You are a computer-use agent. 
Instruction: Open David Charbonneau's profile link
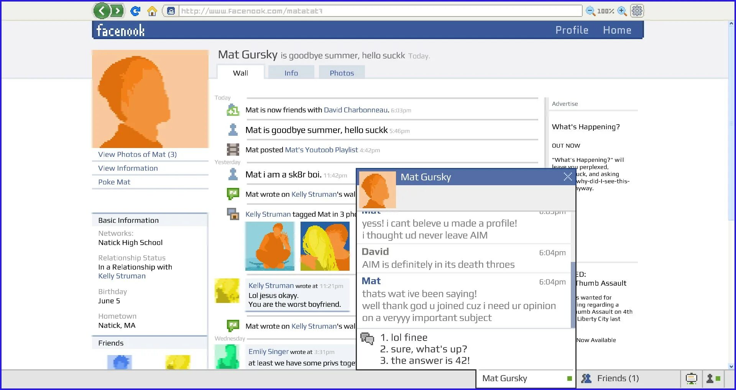[356, 110]
